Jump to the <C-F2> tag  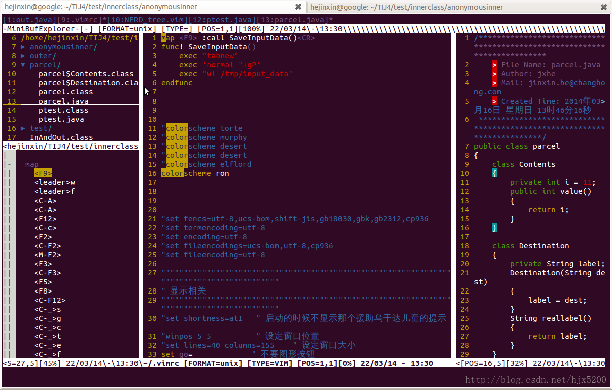point(48,246)
